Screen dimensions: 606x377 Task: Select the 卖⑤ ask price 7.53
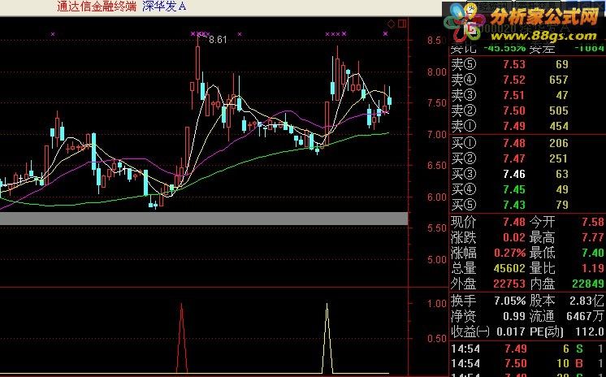point(514,64)
